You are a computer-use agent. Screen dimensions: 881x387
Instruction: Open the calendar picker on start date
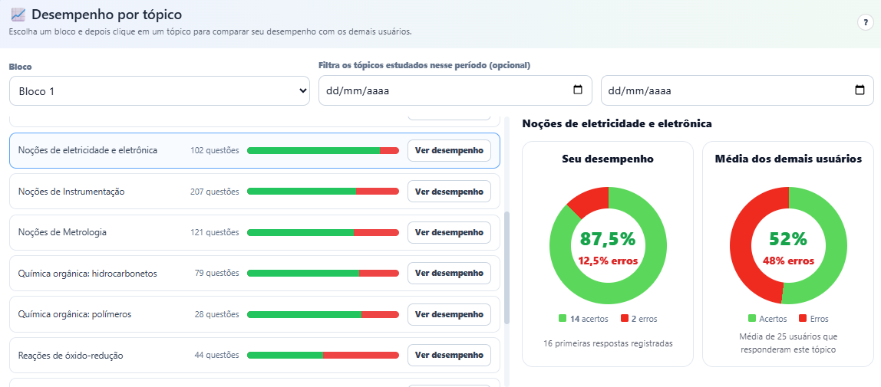(x=578, y=90)
